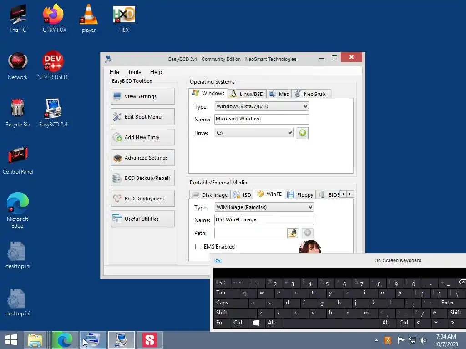Click the Network desktop icon
Screen dimensions: 466x349
(x=18, y=65)
